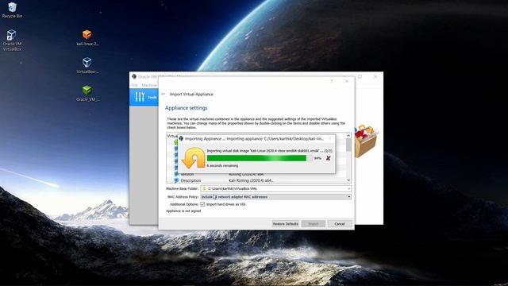Click the appliance list scrollbar up arrow
Image resolution: width=508 pixels, height=286 pixels.
(348, 136)
